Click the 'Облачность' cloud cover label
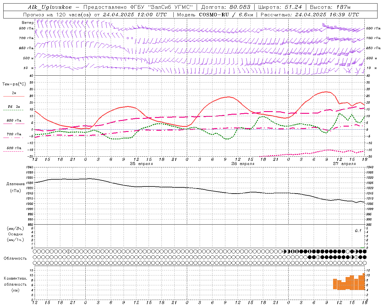 [x=15, y=259]
